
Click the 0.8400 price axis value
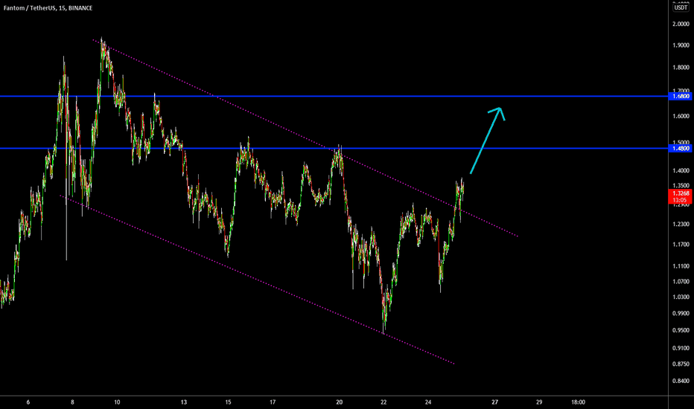tap(681, 381)
